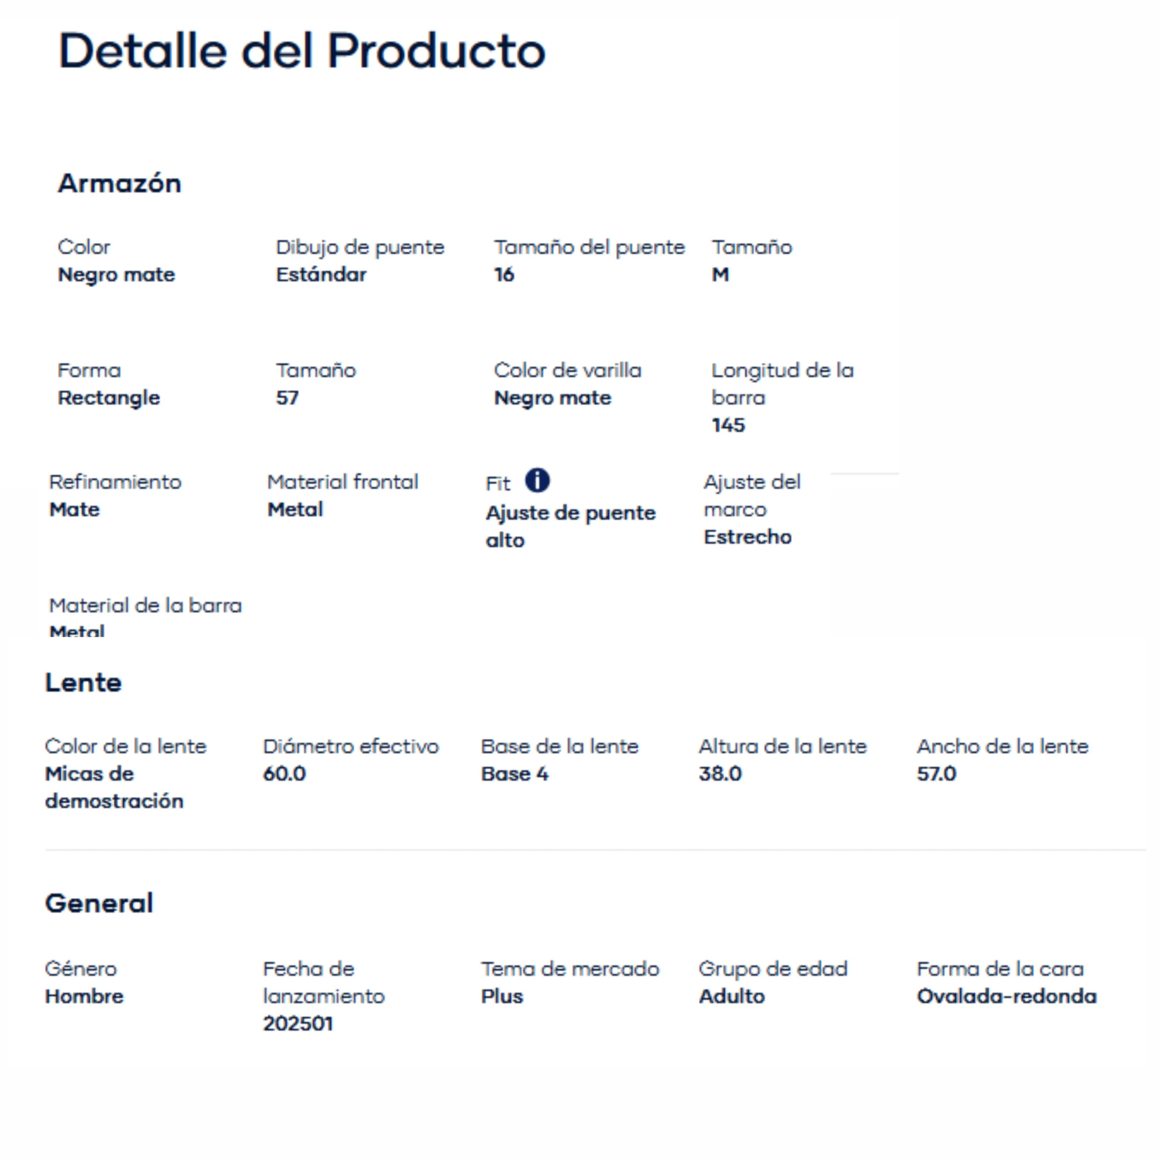Screen dimensions: 1160x1160
Task: Click the Ajuste de puente alto text
Action: [570, 527]
